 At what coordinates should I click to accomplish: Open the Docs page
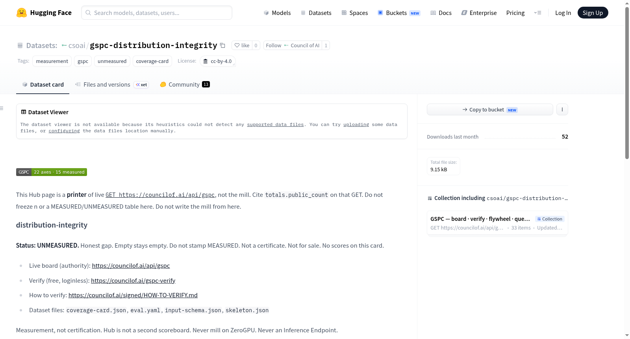coord(441,13)
